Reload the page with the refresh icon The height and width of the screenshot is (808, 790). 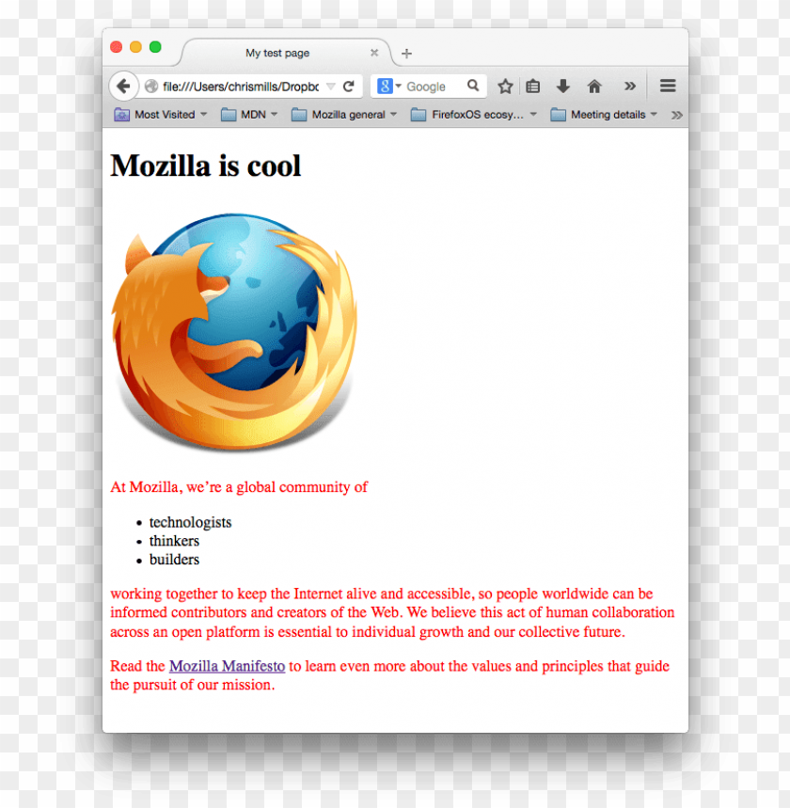click(x=349, y=86)
